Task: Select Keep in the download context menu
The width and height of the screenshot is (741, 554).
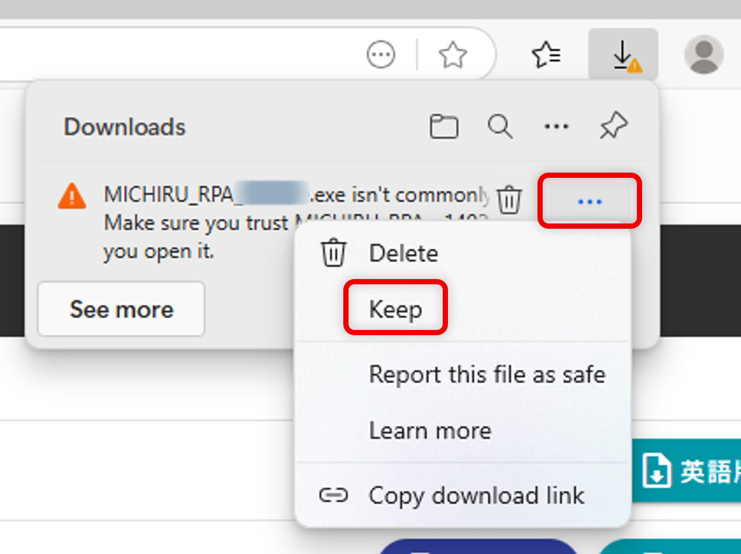Action: coord(395,309)
